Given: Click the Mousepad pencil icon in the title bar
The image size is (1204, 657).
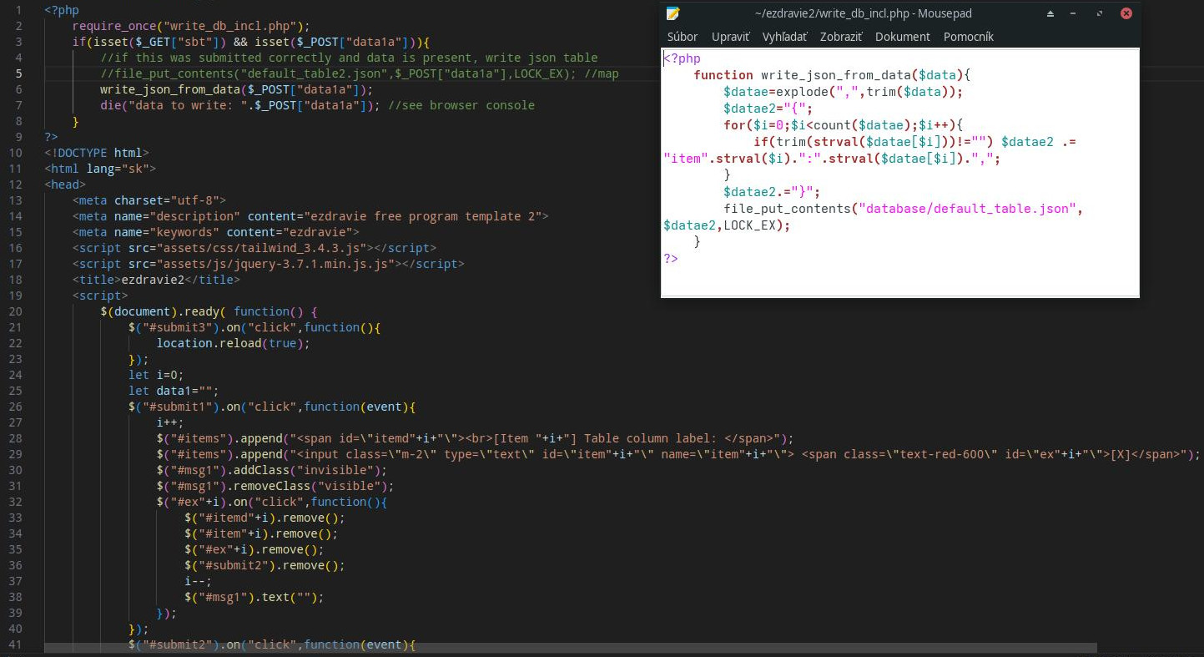Looking at the screenshot, I should tap(673, 13).
